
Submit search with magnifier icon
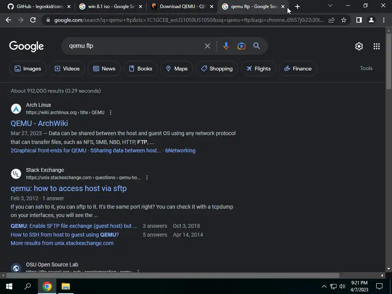click(256, 46)
